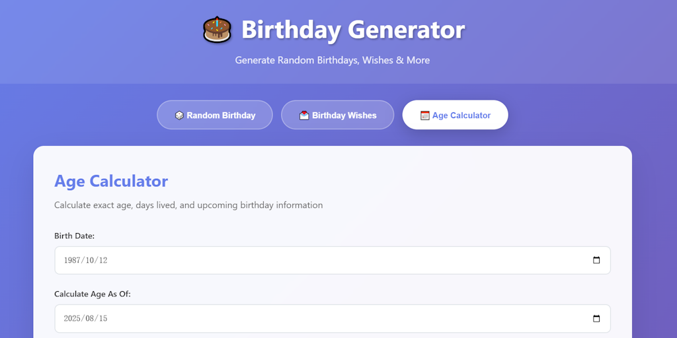The height and width of the screenshot is (338, 677).
Task: Click the Birthday Generator page title
Action: coord(352,30)
